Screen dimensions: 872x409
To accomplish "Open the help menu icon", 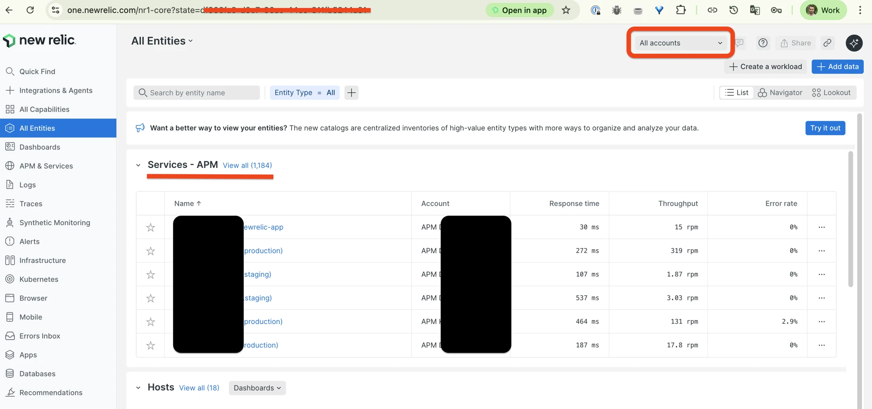I will click(763, 43).
